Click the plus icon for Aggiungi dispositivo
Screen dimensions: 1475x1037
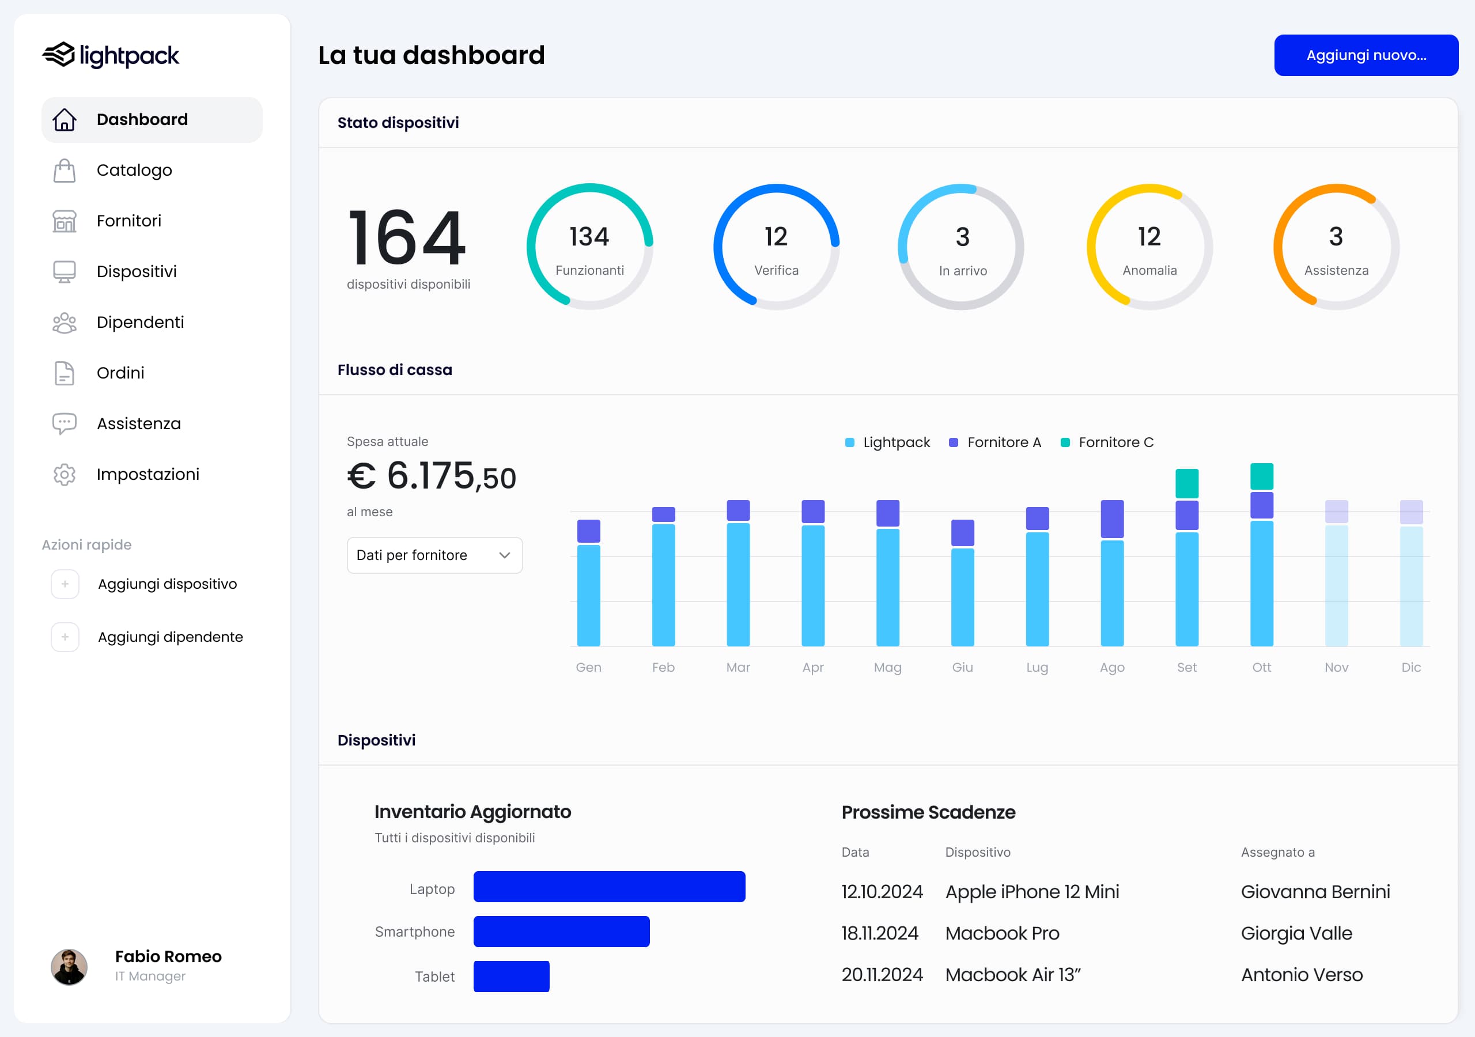point(65,584)
